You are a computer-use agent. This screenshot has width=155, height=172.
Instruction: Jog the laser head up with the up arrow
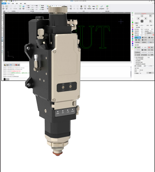pos(142,16)
